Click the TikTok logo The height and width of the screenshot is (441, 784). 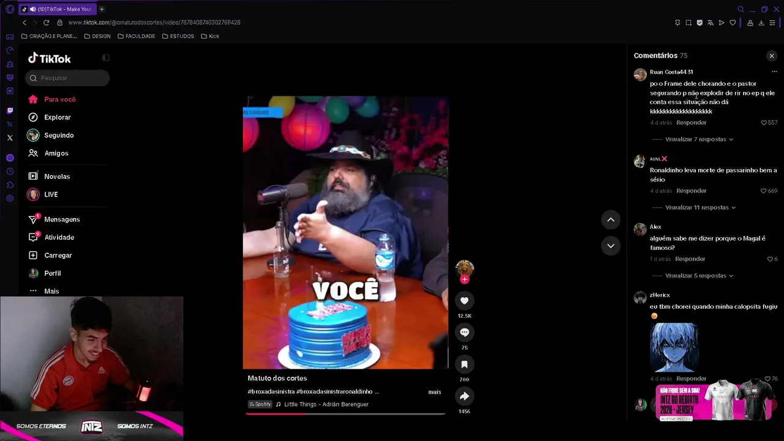pos(50,58)
